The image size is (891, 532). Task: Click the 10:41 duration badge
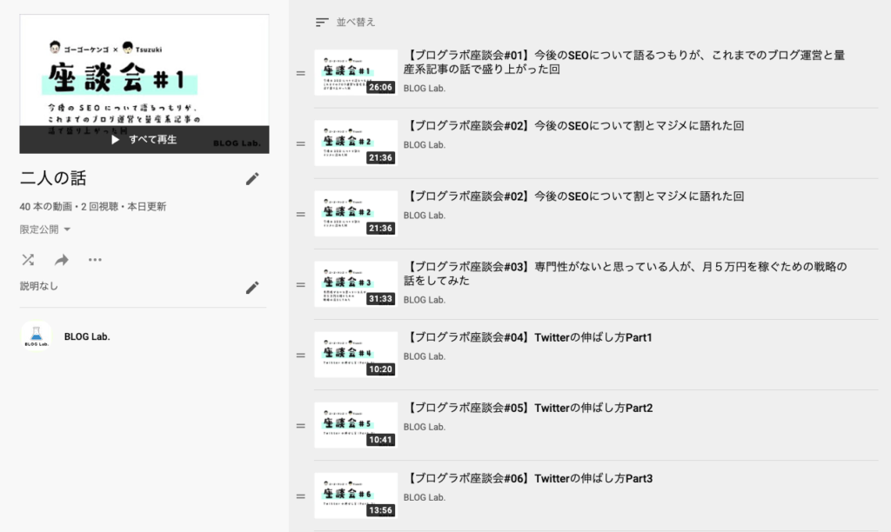point(380,440)
